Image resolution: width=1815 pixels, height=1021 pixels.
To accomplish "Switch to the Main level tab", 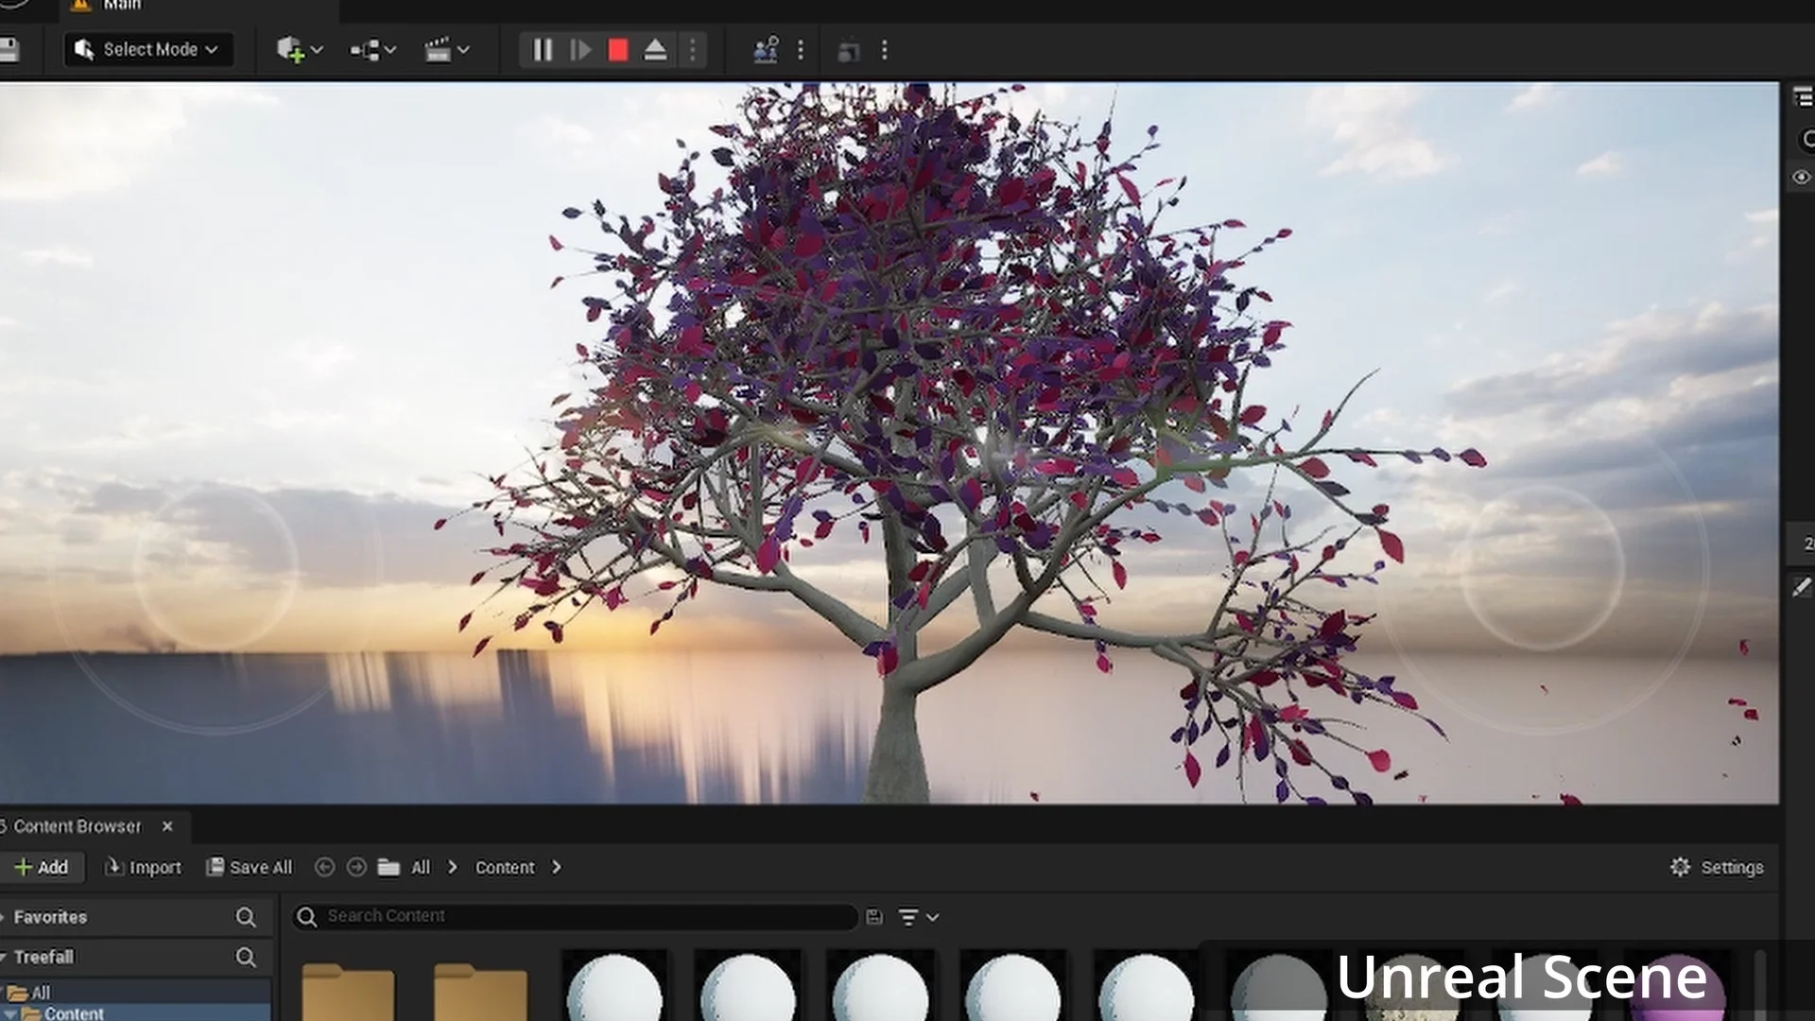I will click(x=199, y=8).
